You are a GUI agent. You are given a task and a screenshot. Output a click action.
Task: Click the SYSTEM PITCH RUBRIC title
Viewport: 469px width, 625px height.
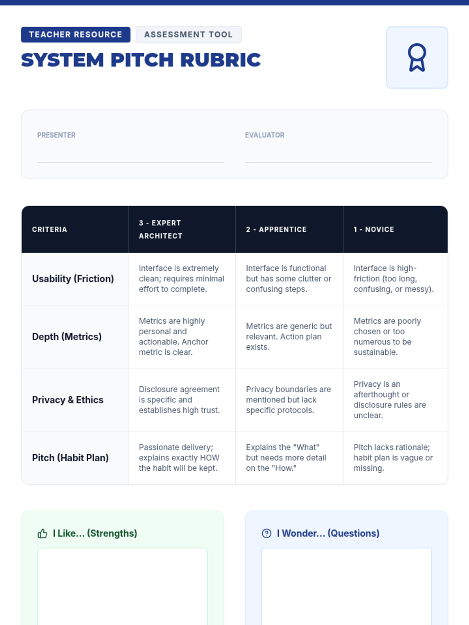pyautogui.click(x=141, y=60)
